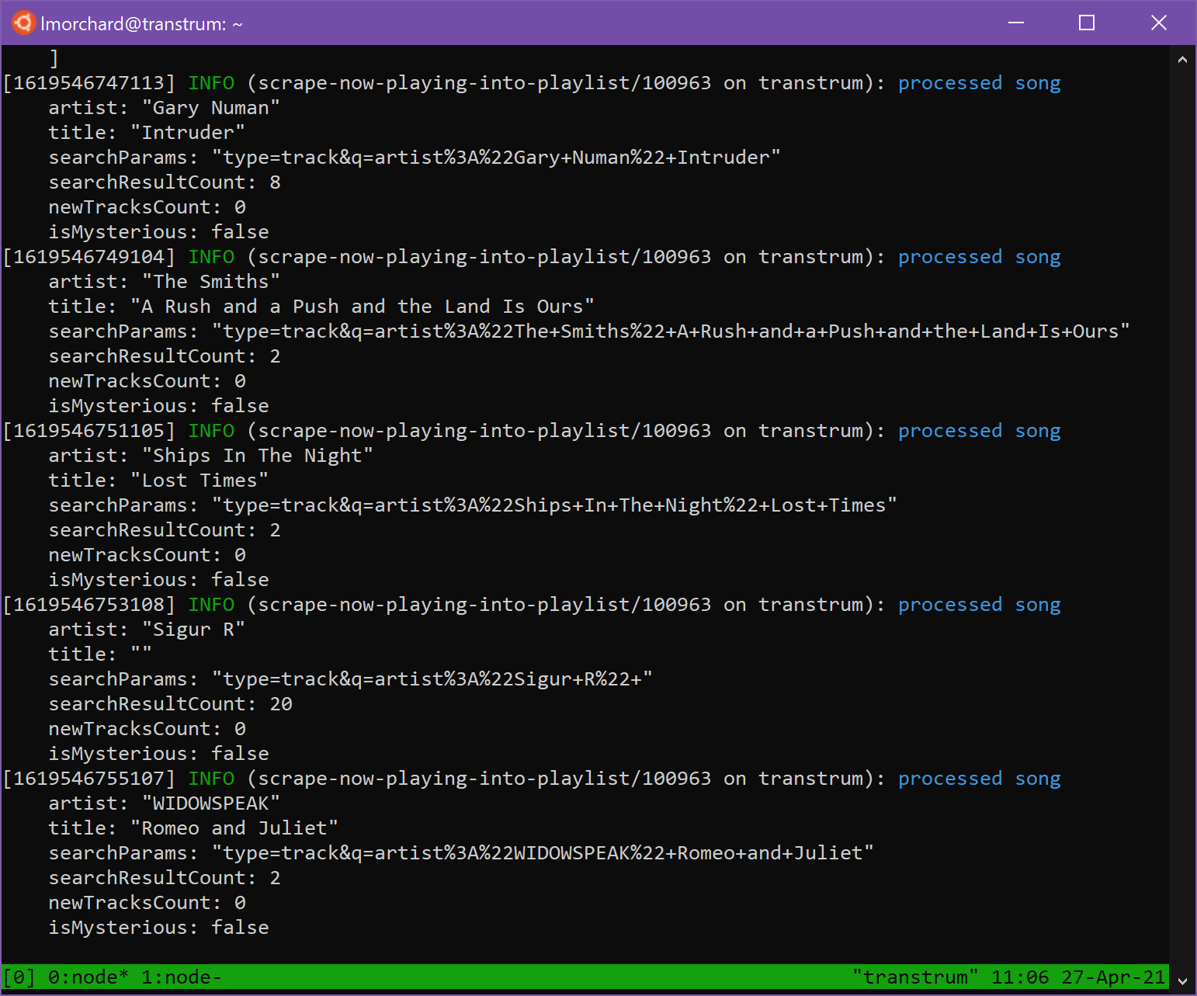Click the scrollbar up arrow
1197x996 pixels.
(x=1182, y=60)
